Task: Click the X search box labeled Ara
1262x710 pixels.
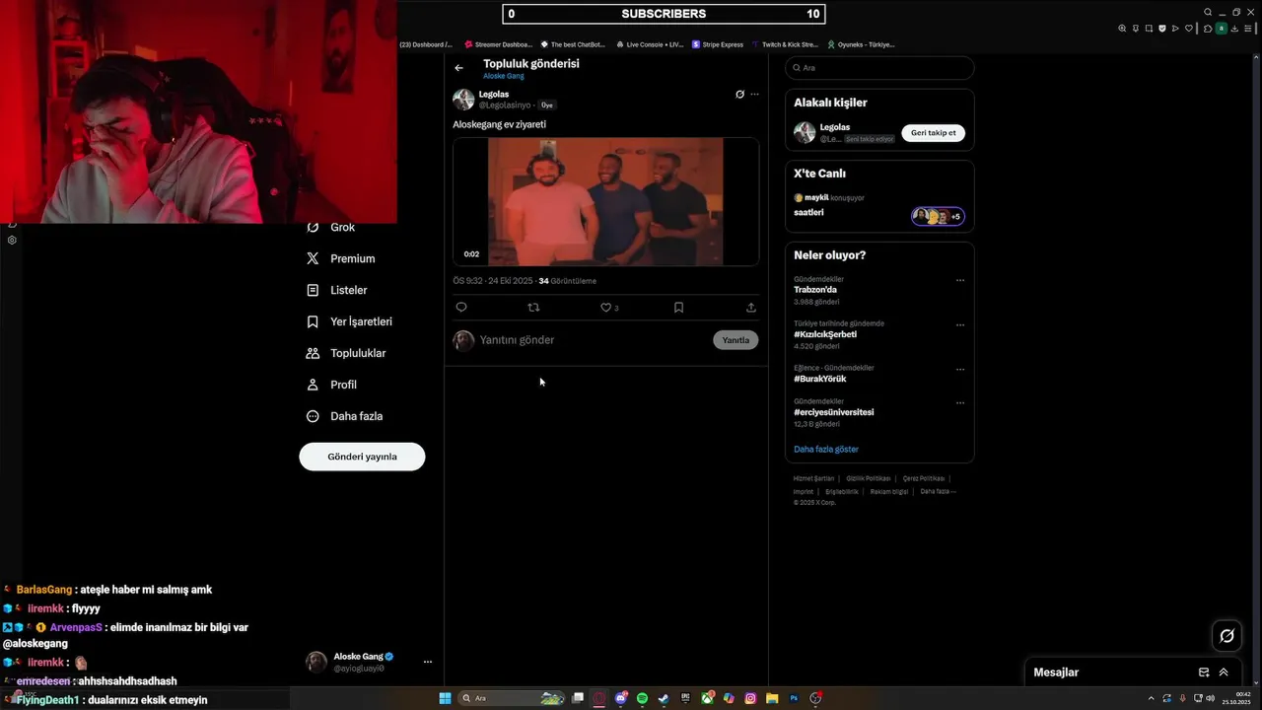Action: (x=879, y=68)
